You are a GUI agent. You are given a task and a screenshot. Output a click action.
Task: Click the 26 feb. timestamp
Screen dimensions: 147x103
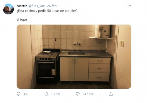pos(52,6)
